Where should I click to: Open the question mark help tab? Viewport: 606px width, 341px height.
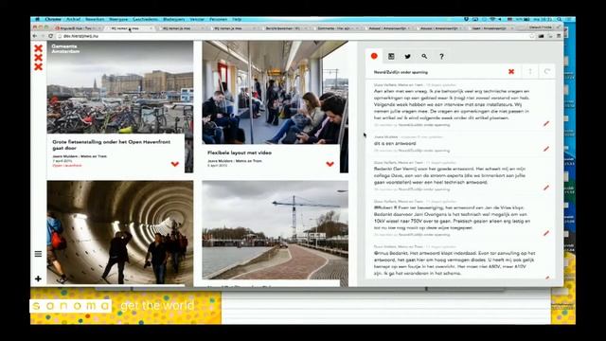441,57
